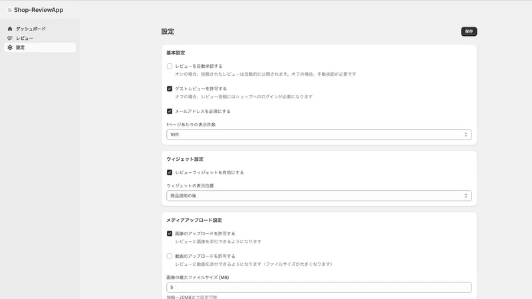Click the 画像の最大ファイルサイズ input field

pos(319,287)
